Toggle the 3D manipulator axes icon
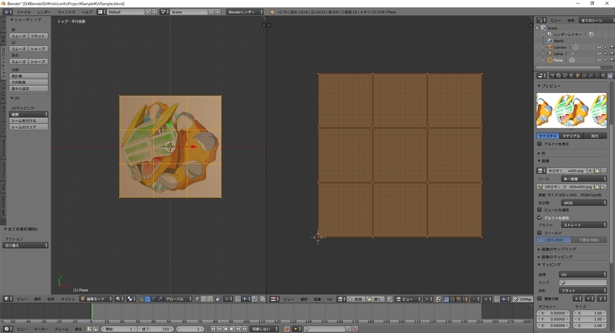The image size is (615, 333). pos(141,299)
